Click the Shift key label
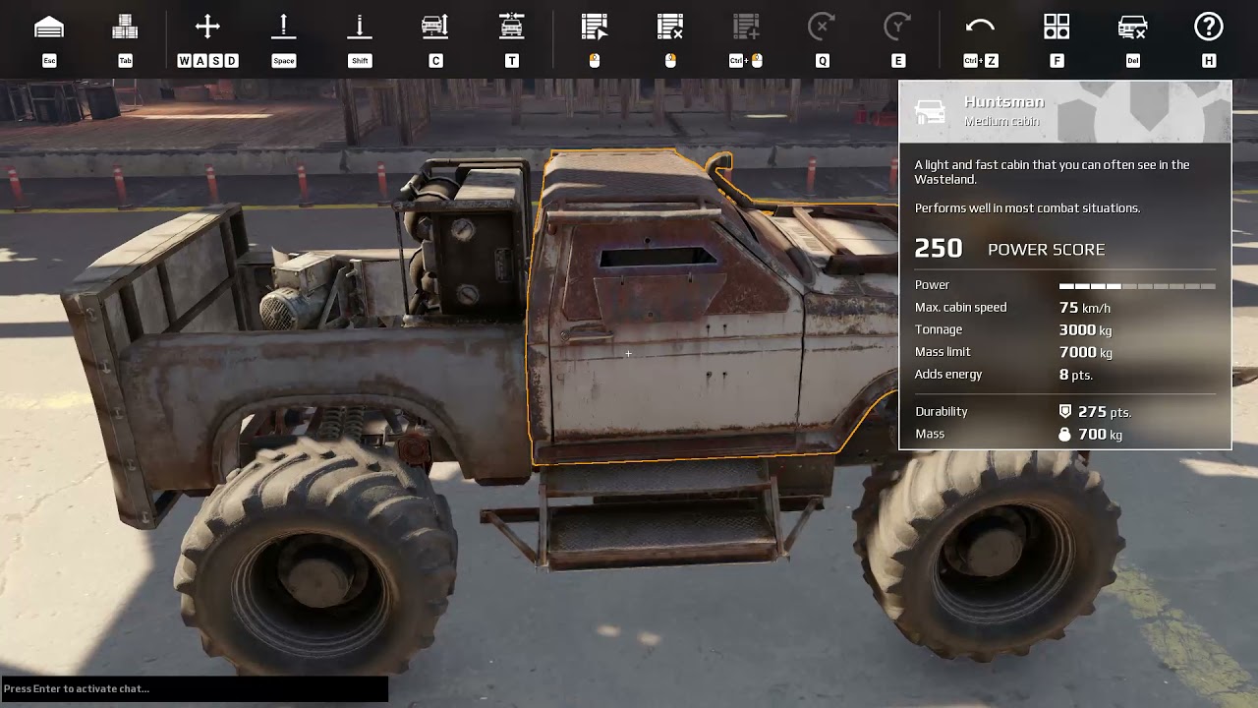Viewport: 1258px width, 708px height. [360, 61]
